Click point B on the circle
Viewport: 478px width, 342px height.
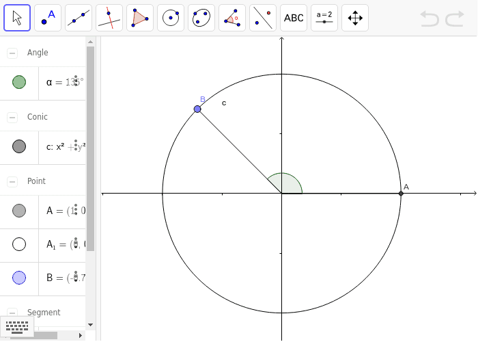pyautogui.click(x=197, y=109)
